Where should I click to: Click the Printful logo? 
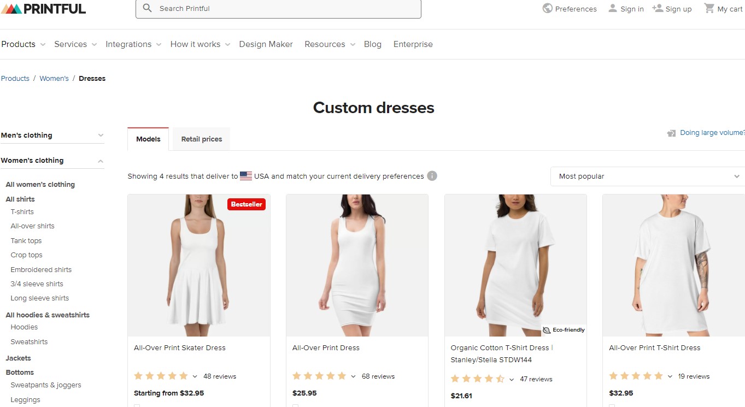(x=44, y=8)
